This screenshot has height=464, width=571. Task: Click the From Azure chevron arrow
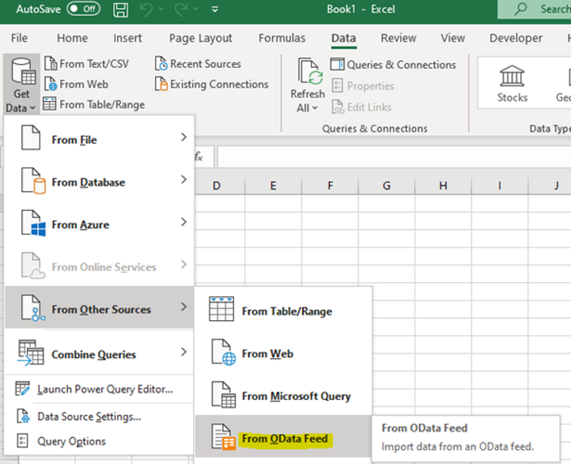183,222
